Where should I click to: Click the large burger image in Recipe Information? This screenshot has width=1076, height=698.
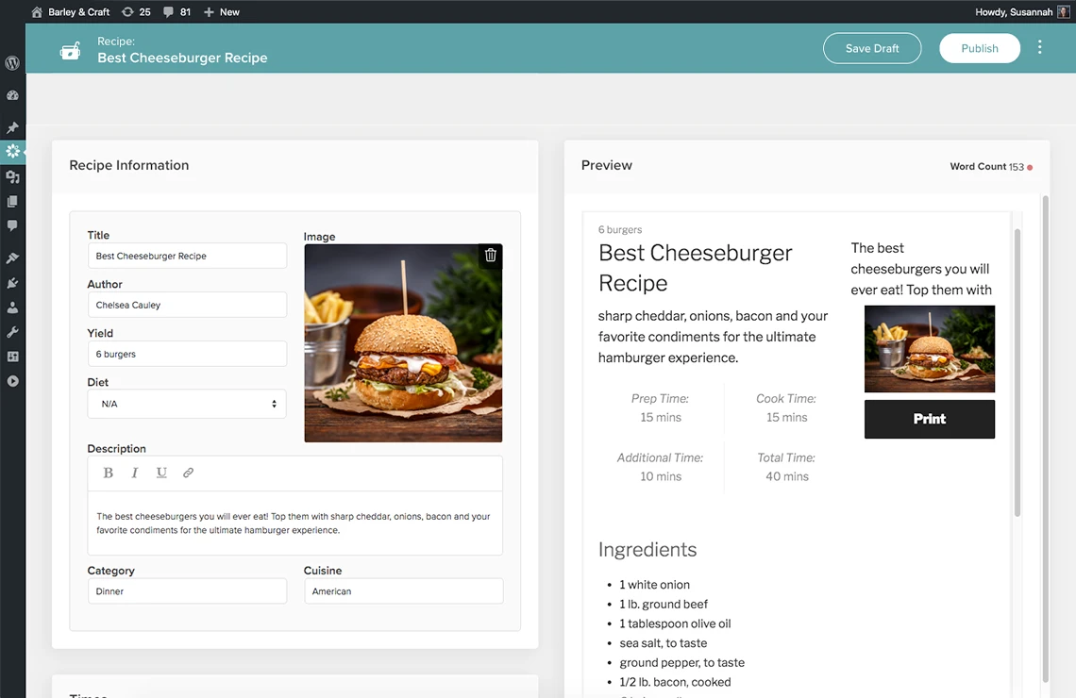[x=403, y=342]
